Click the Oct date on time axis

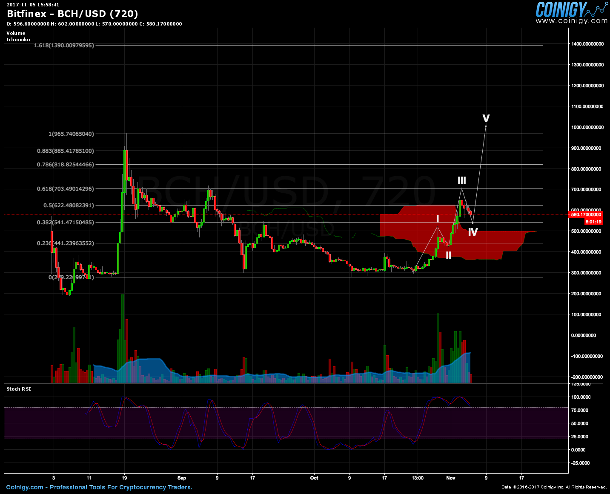pyautogui.click(x=314, y=478)
